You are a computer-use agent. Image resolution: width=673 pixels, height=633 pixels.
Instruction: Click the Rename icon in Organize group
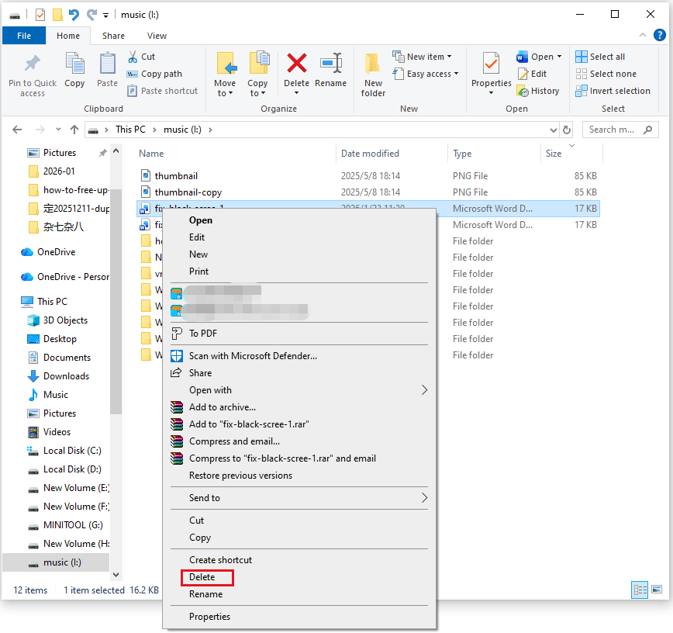click(331, 65)
